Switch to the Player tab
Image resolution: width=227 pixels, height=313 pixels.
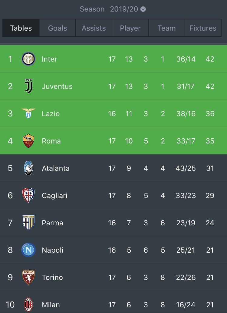pos(130,28)
